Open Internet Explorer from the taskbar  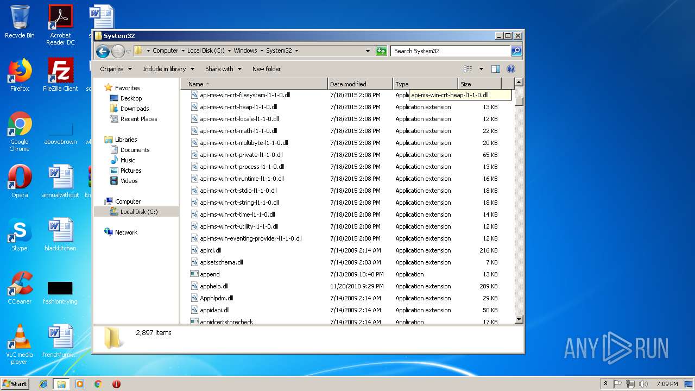(x=43, y=384)
